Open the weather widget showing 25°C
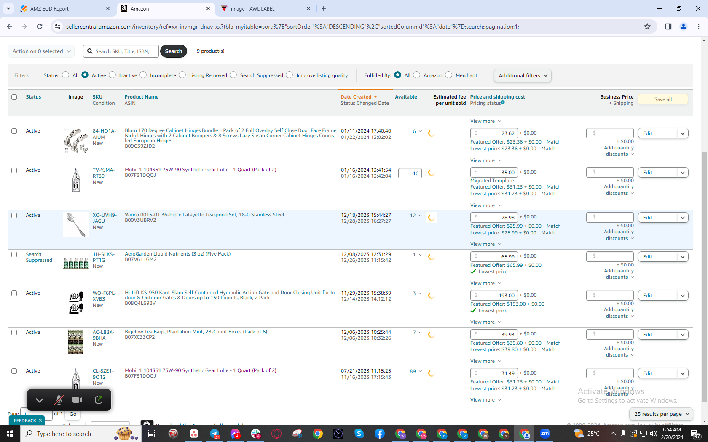 point(587,434)
